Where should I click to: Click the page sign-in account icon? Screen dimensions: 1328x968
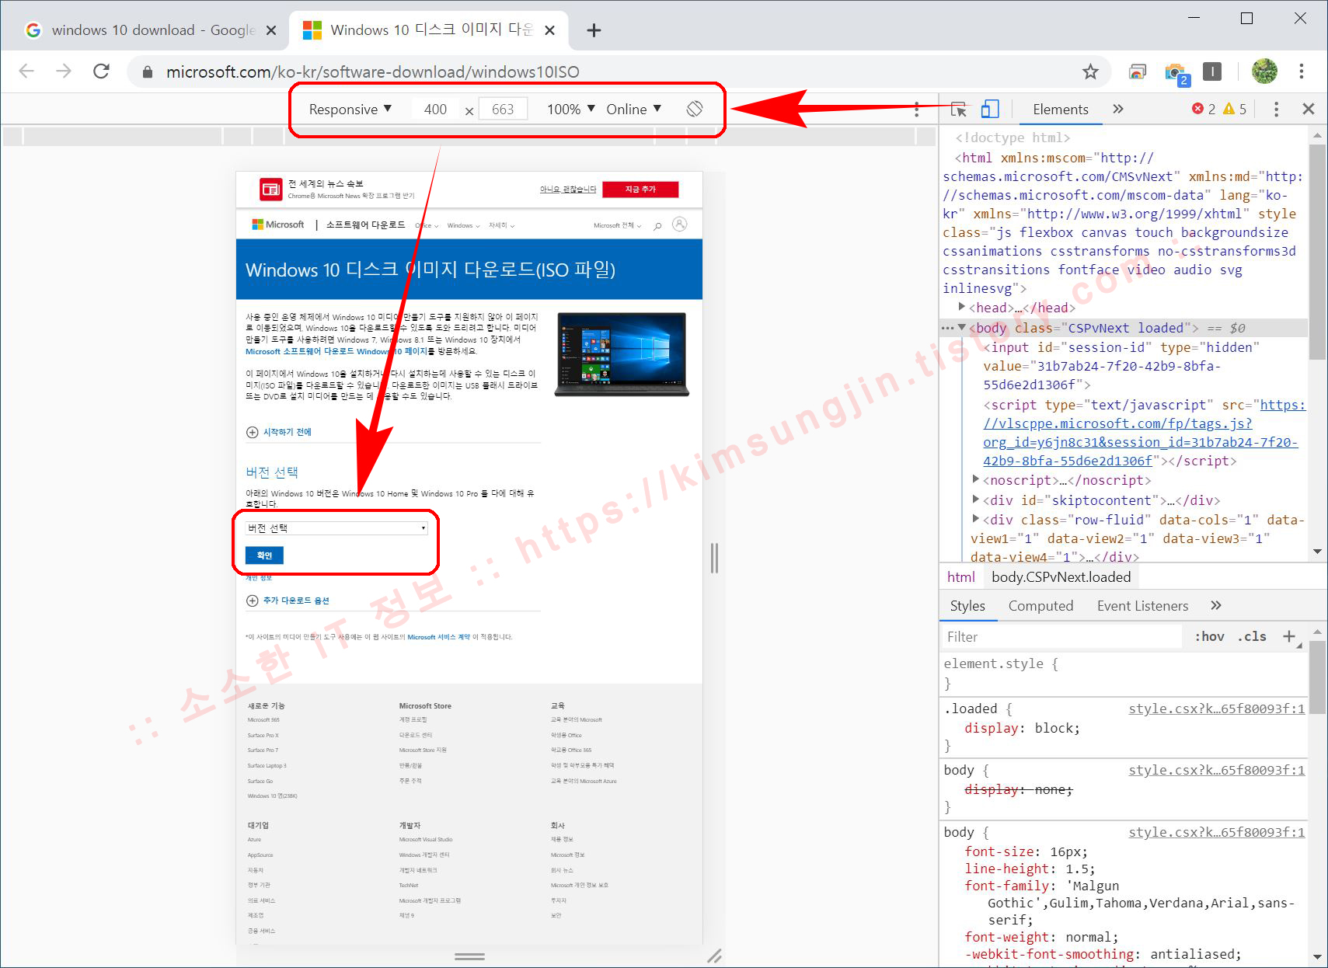680,225
